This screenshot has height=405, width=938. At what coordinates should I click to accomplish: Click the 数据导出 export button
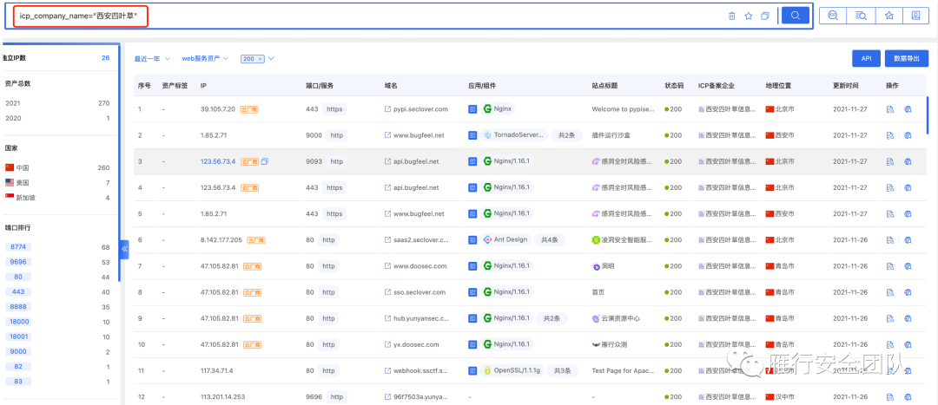(906, 59)
